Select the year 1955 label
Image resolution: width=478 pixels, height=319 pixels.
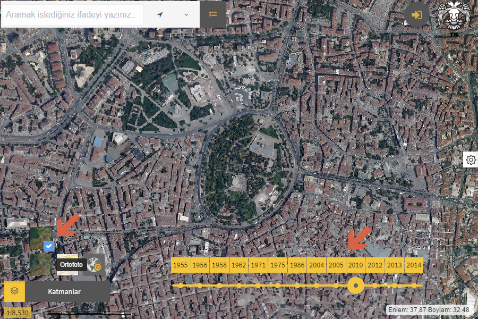(181, 265)
